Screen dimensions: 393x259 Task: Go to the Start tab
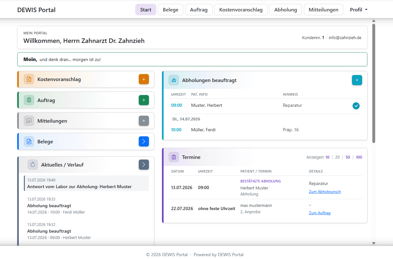pyautogui.click(x=146, y=10)
